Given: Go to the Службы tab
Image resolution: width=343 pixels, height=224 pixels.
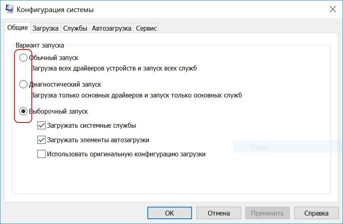Looking at the screenshot, I should [x=75, y=28].
